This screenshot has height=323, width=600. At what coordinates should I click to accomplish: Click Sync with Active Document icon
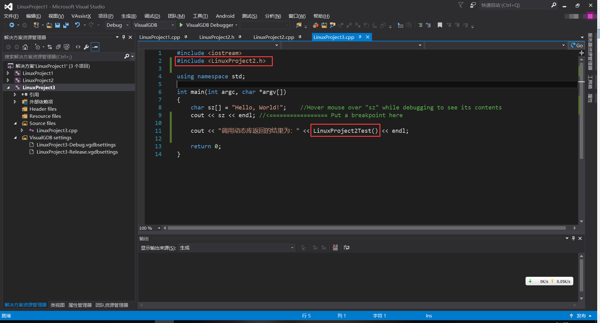click(50, 47)
